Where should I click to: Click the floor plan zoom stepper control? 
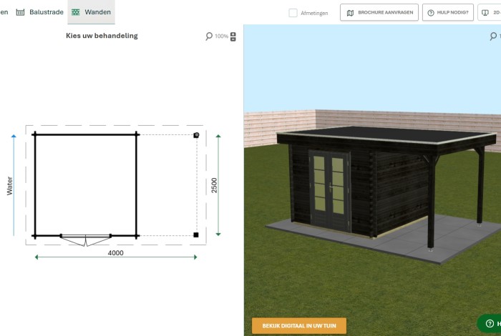click(x=233, y=36)
